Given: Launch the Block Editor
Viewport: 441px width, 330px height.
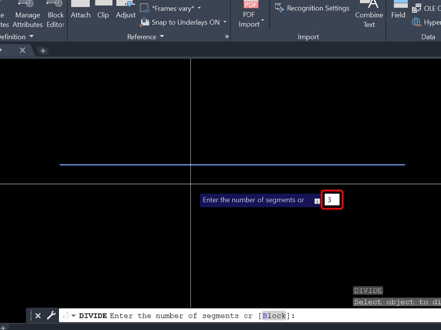Looking at the screenshot, I should coord(56,15).
